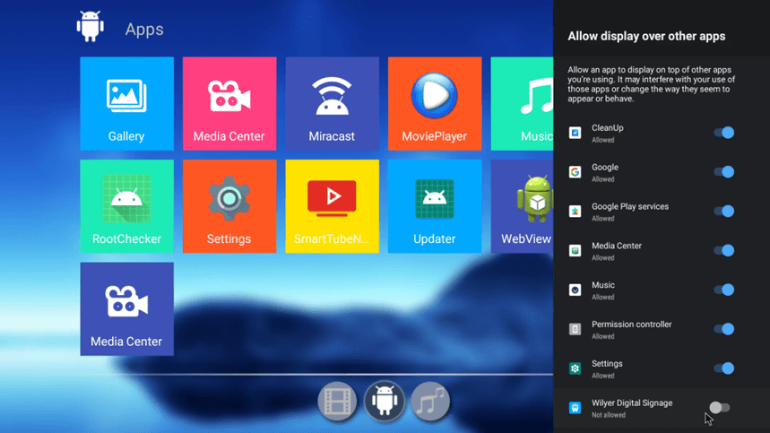Image resolution: width=770 pixels, height=433 pixels.
Task: Select the Permission controller label
Action: pyautogui.click(x=632, y=325)
